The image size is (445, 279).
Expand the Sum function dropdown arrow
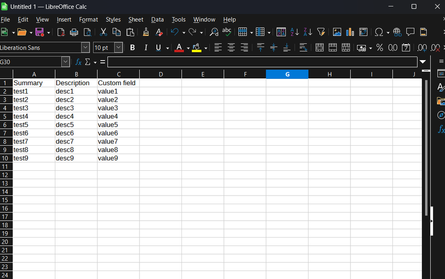click(x=95, y=62)
